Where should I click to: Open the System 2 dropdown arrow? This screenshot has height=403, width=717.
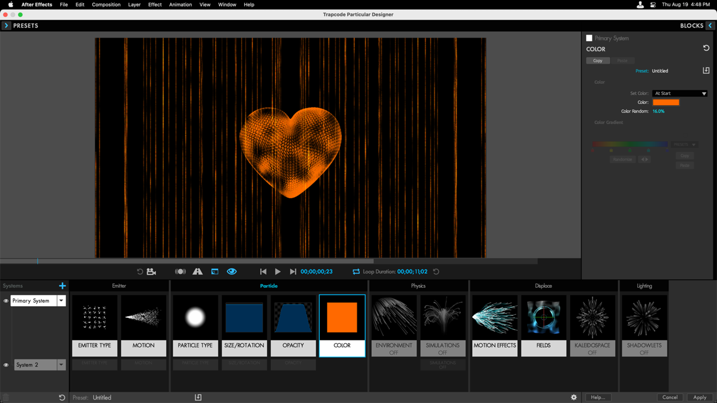click(61, 365)
